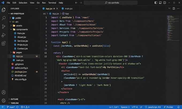This screenshot has height=109, width=182.
Task: Open vite.config.js in the explorer
Action: tap(21, 79)
